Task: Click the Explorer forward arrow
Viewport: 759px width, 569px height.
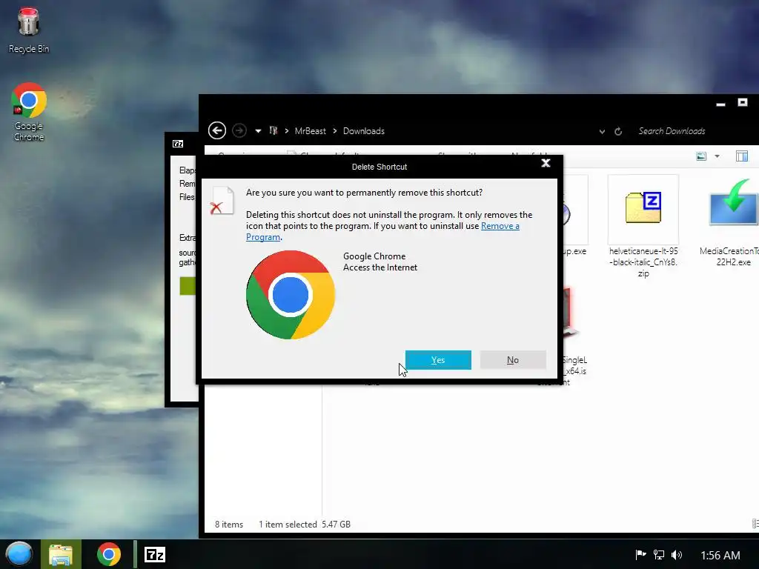Action: (x=239, y=130)
